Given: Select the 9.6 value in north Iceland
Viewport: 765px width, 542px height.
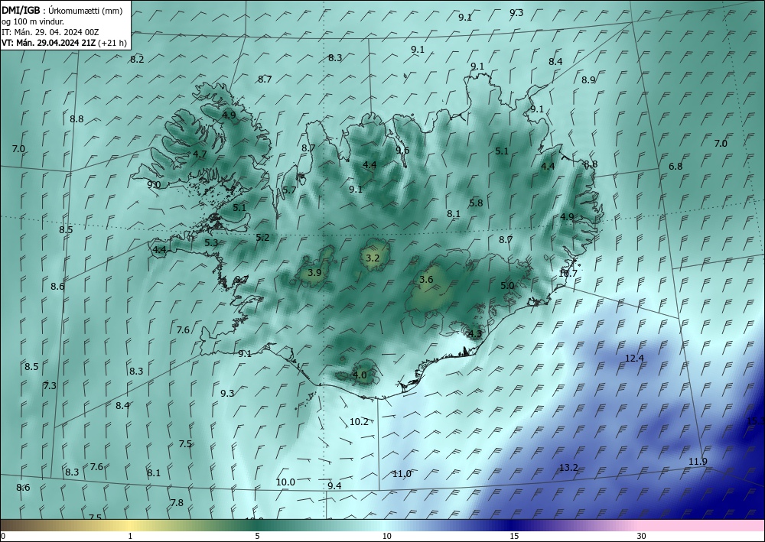Looking at the screenshot, I should click(402, 150).
